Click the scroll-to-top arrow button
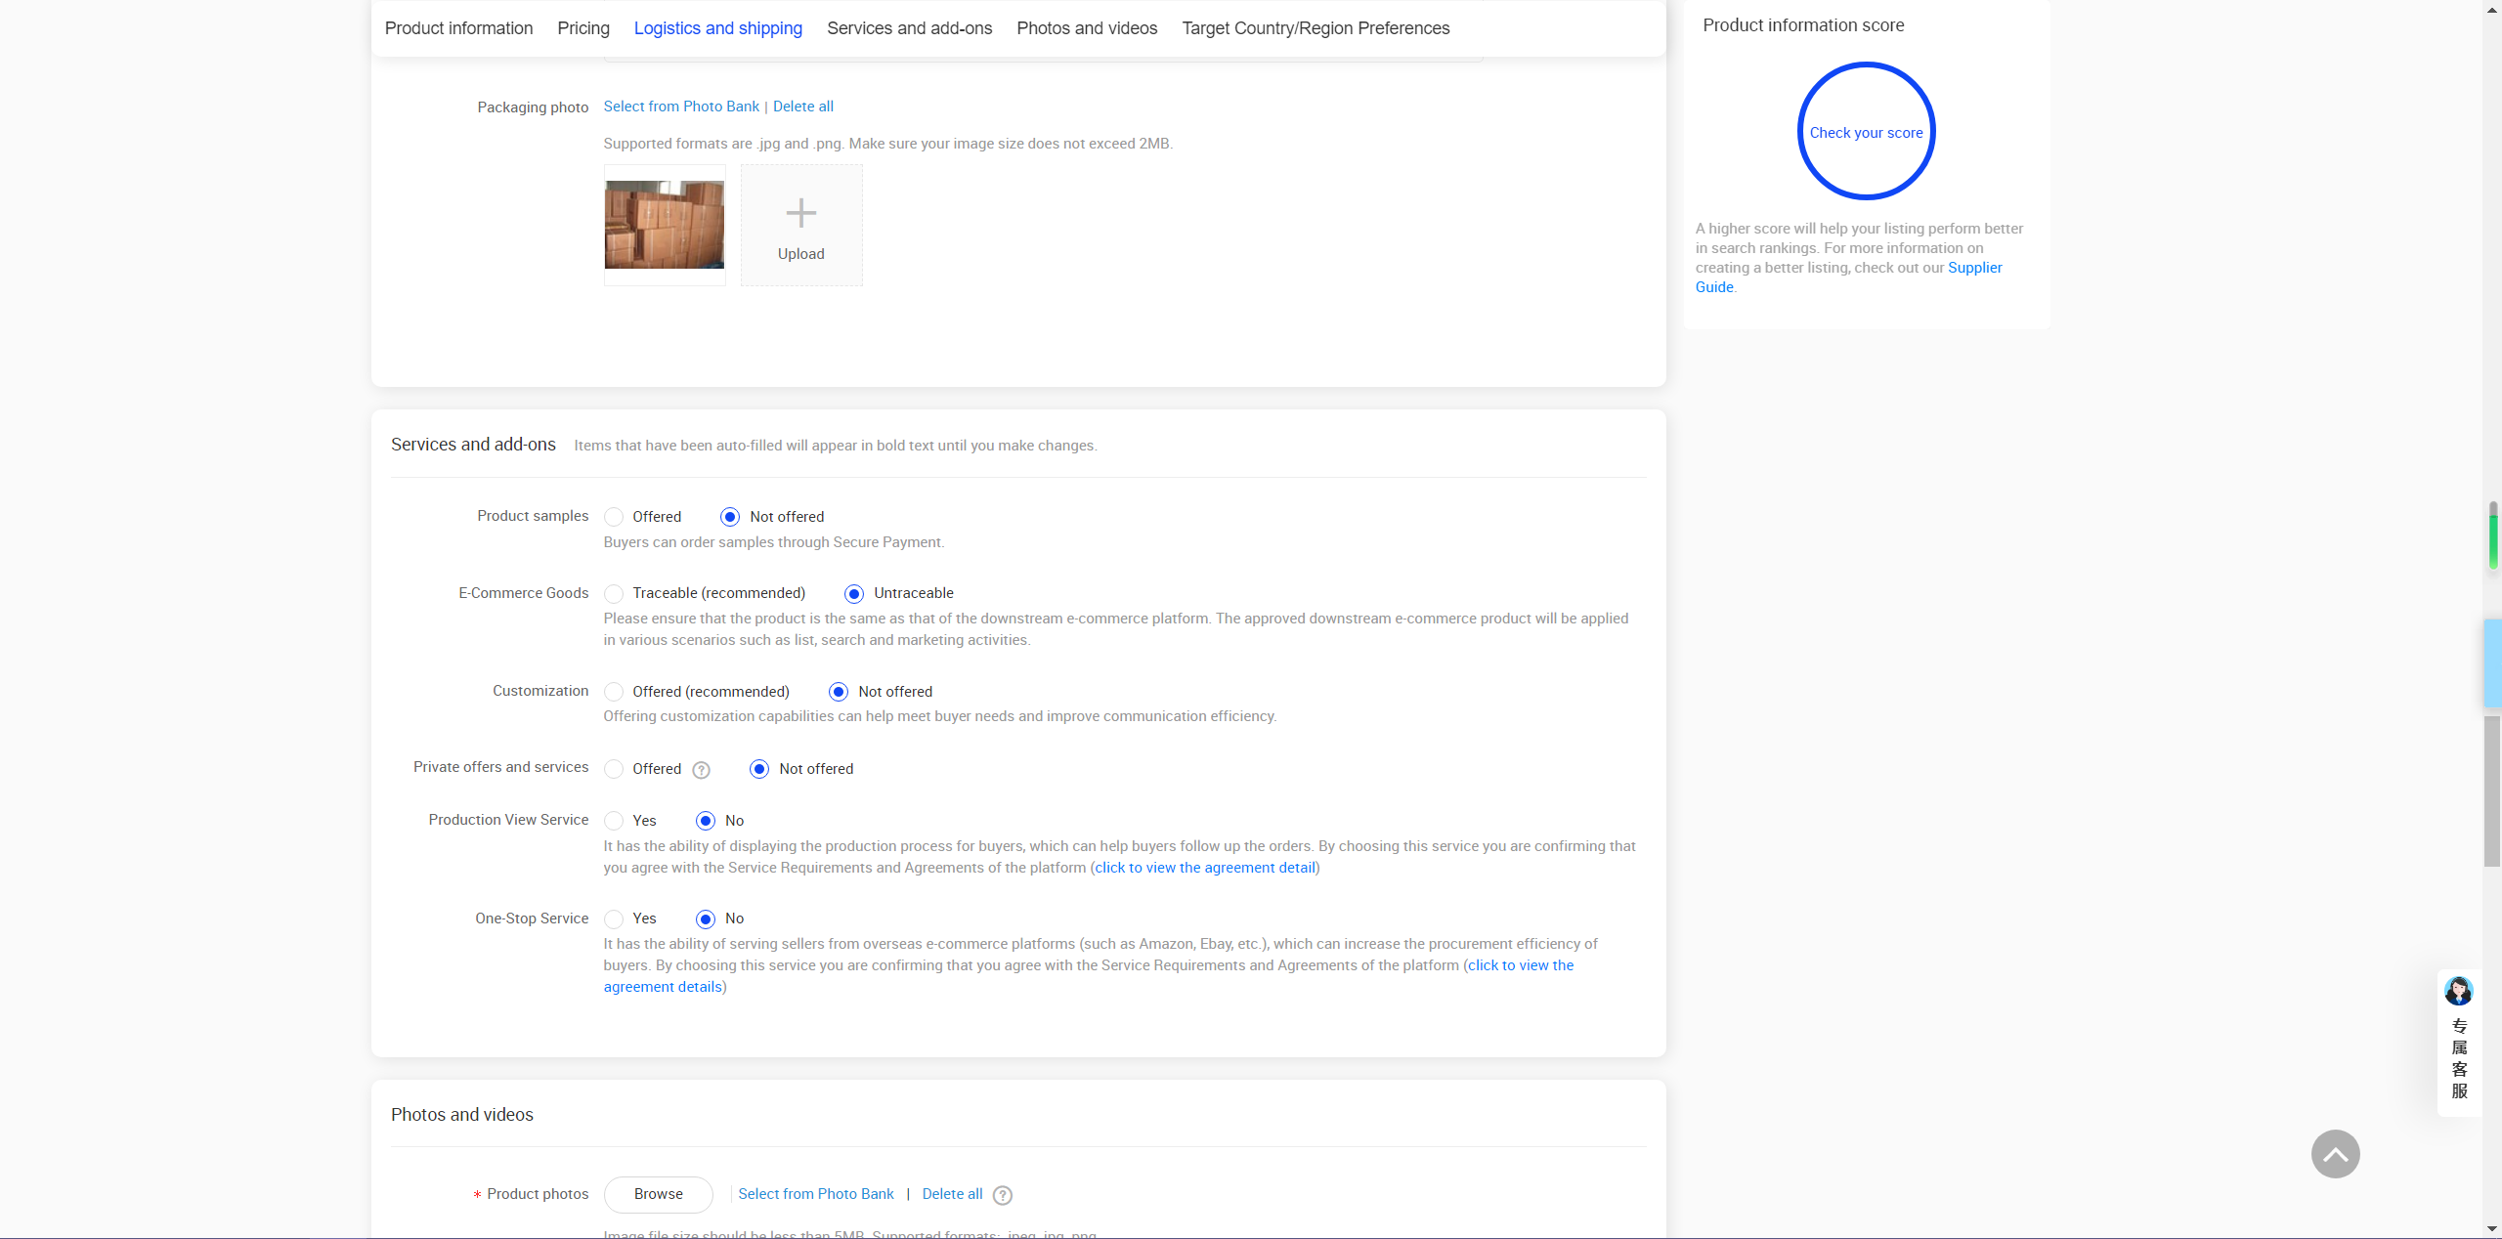Image resolution: width=2502 pixels, height=1239 pixels. point(2335,1154)
